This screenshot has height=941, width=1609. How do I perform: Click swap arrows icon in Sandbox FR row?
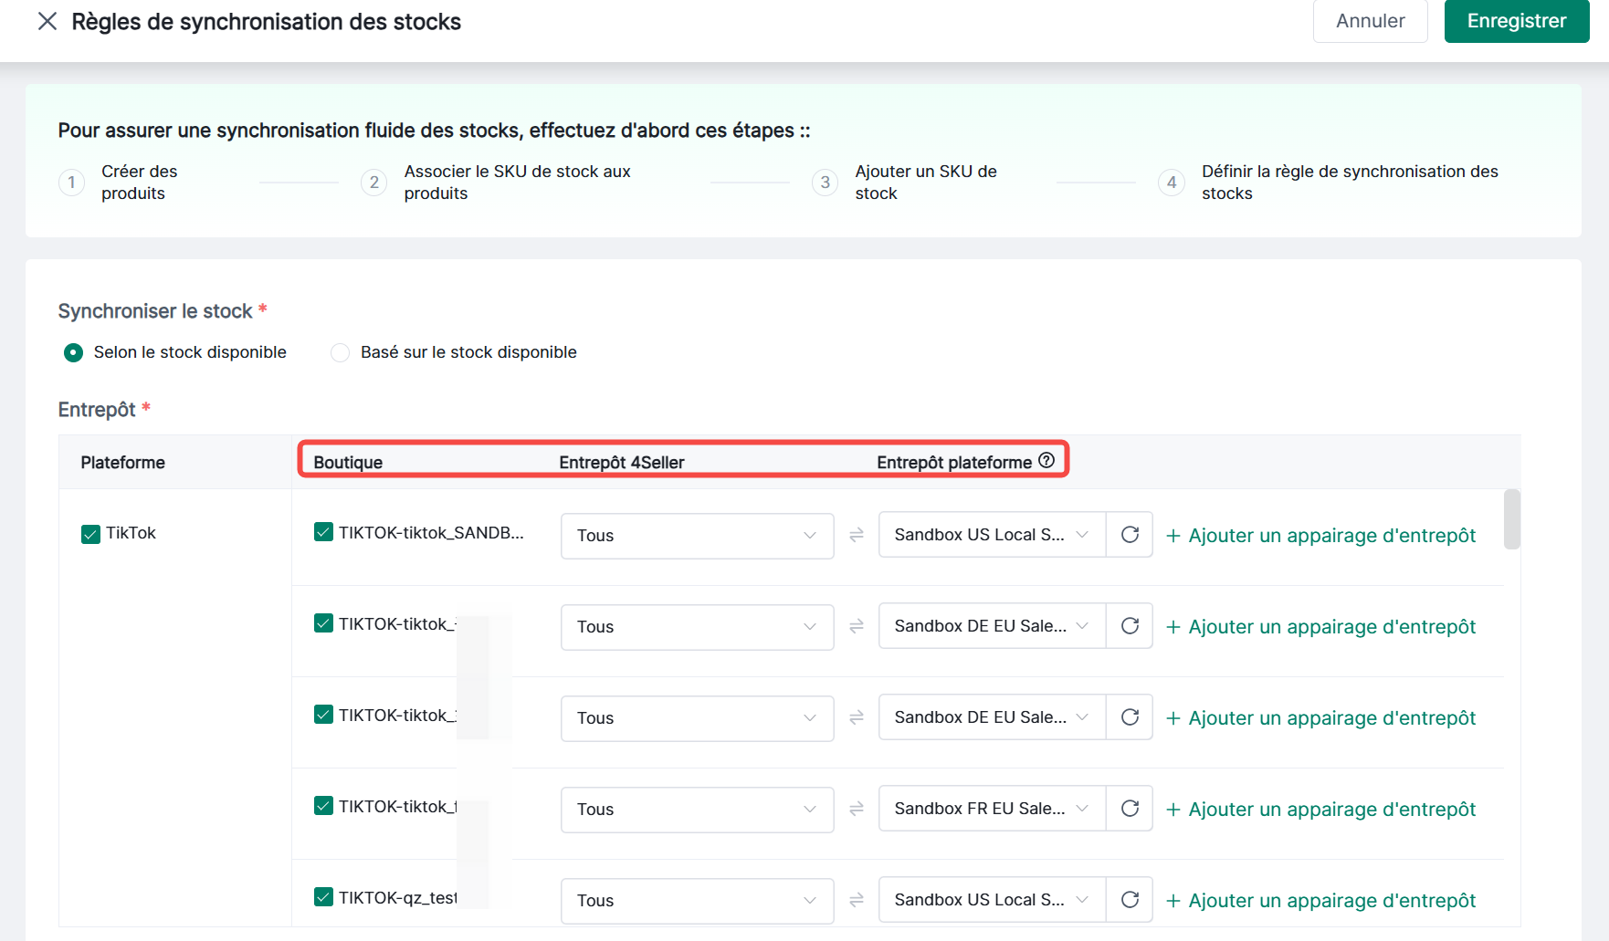857,810
